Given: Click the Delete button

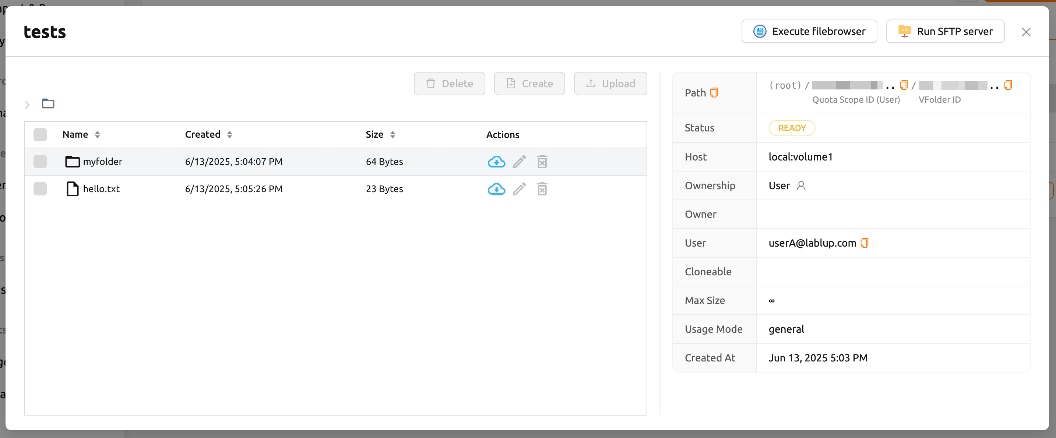Looking at the screenshot, I should pos(449,84).
